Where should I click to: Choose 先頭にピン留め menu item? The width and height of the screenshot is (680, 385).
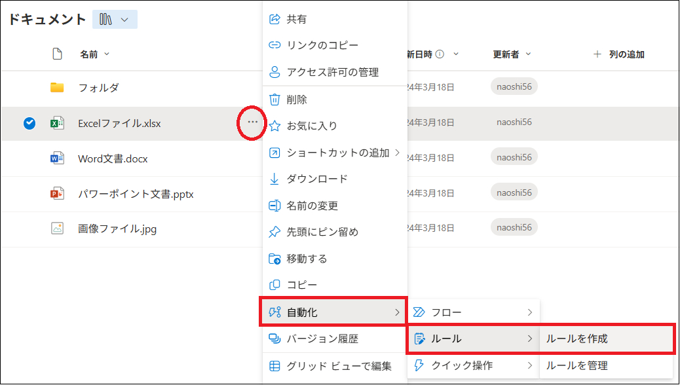pyautogui.click(x=335, y=232)
